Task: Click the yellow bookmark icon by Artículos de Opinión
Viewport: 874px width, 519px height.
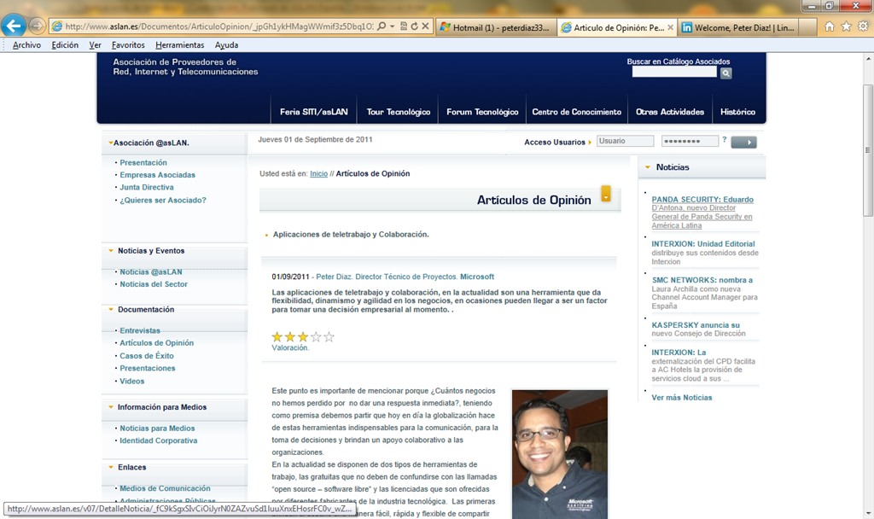Action: pos(606,194)
